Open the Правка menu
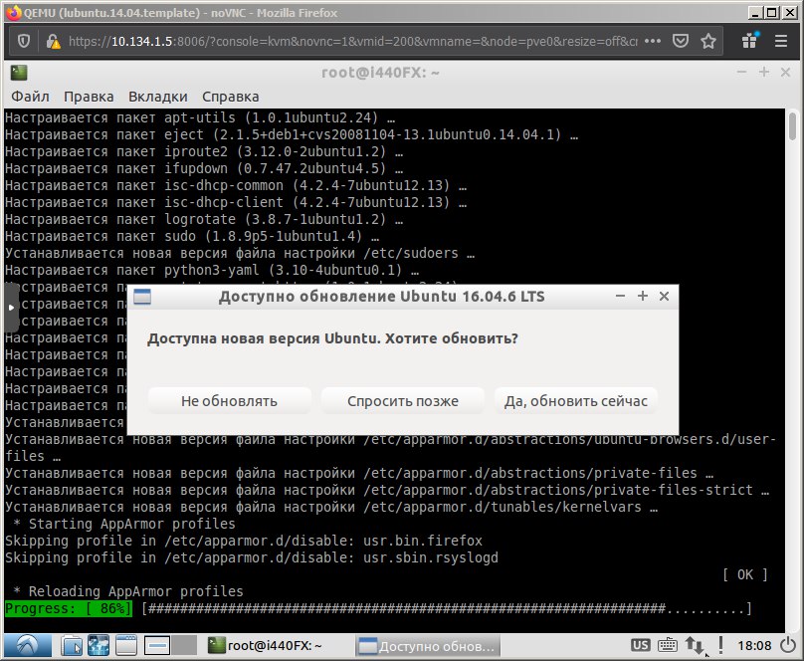The image size is (804, 661). click(89, 97)
